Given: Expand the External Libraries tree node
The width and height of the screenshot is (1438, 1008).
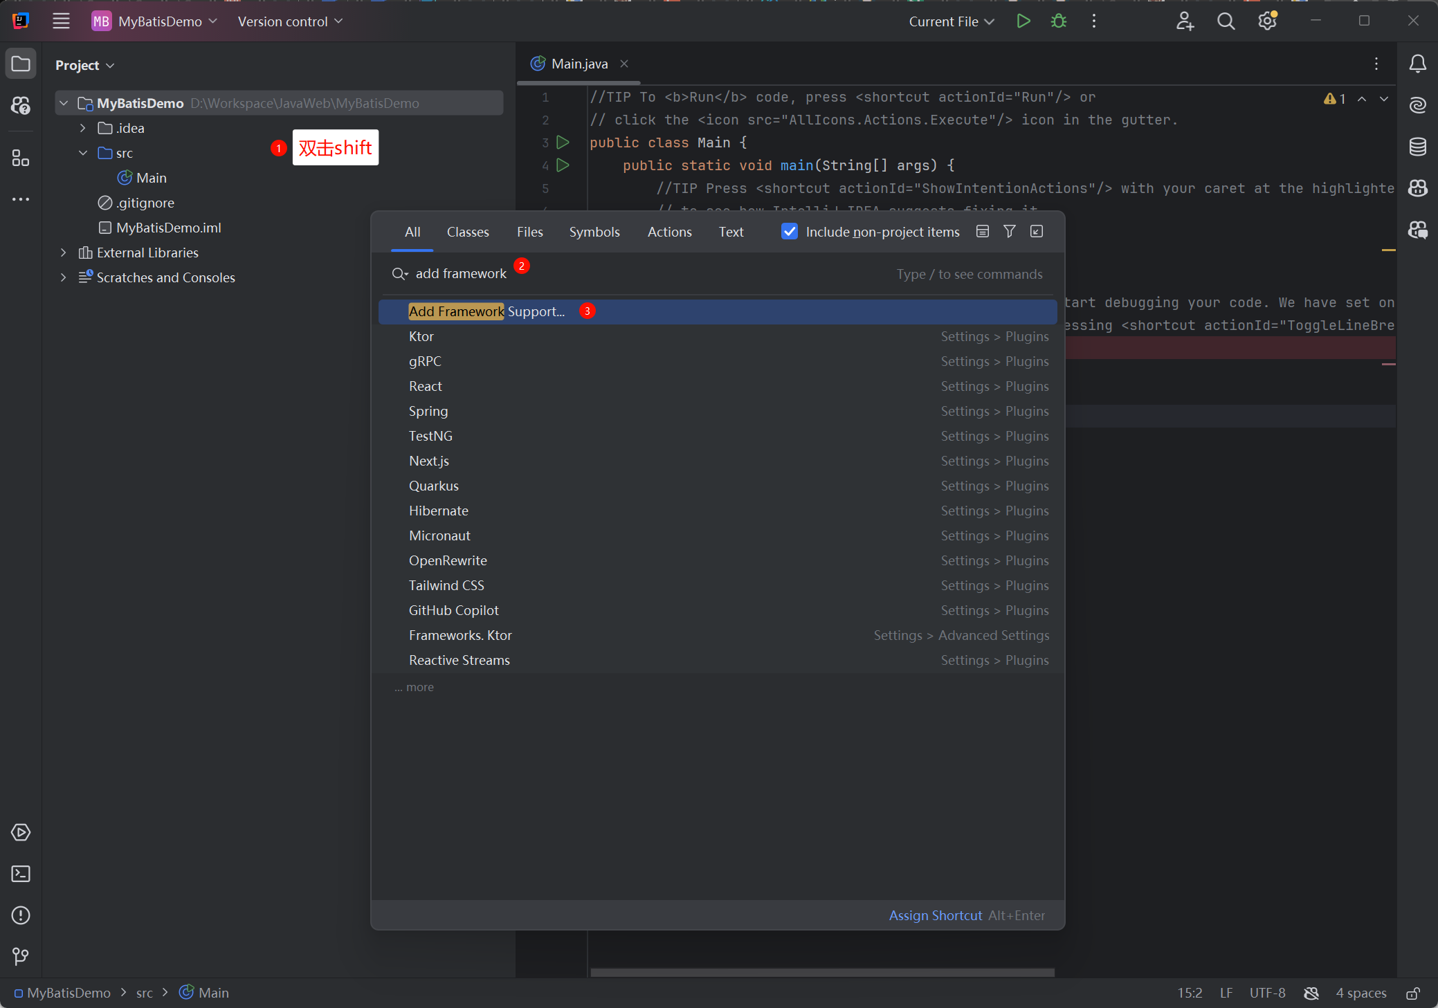Looking at the screenshot, I should click(x=64, y=253).
